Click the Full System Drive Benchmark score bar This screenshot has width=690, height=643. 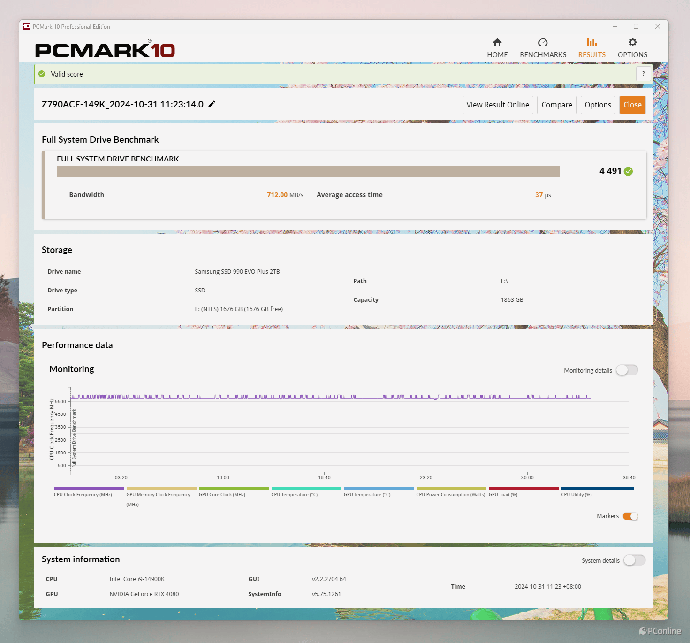(x=308, y=172)
